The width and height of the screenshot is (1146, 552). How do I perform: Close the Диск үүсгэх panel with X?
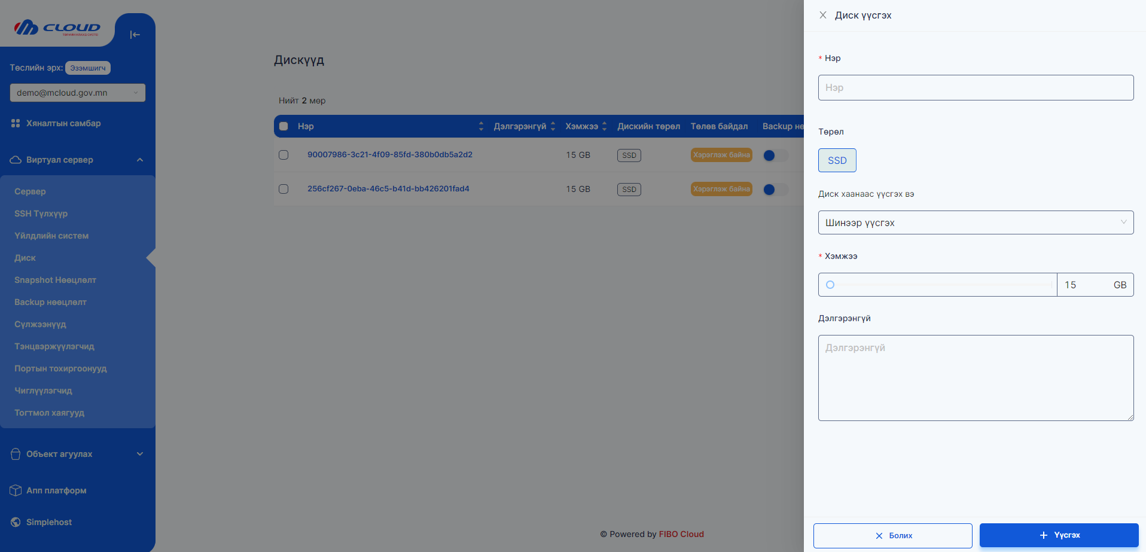(x=823, y=15)
